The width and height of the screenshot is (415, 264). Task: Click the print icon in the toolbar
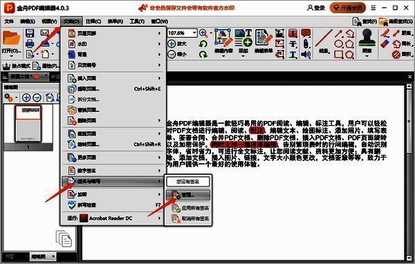pyautogui.click(x=30, y=44)
